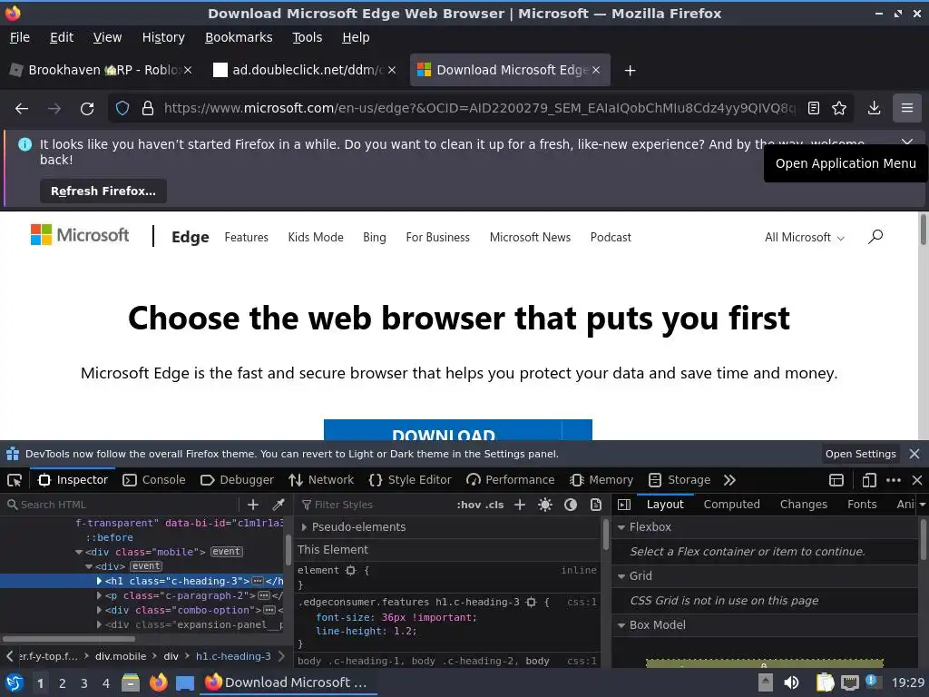Open DevTools customize three-dots menu
929x697 pixels.
click(894, 480)
